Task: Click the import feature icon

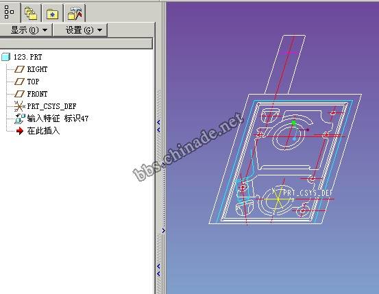Action: coord(20,119)
